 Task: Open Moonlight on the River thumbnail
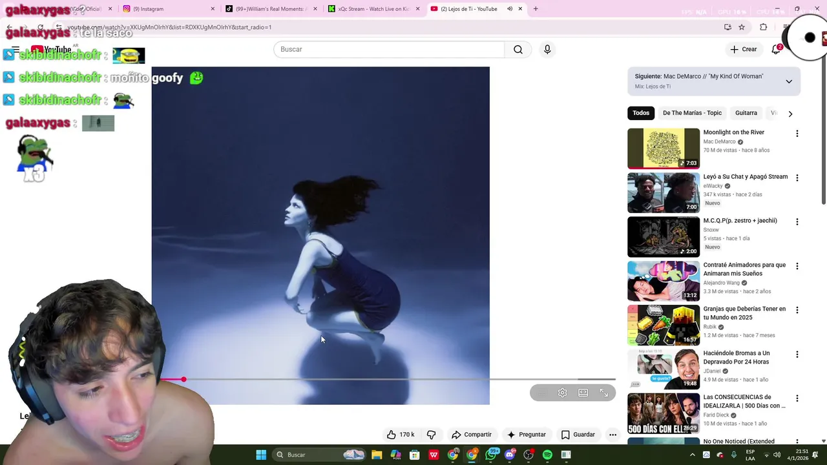[x=664, y=149]
